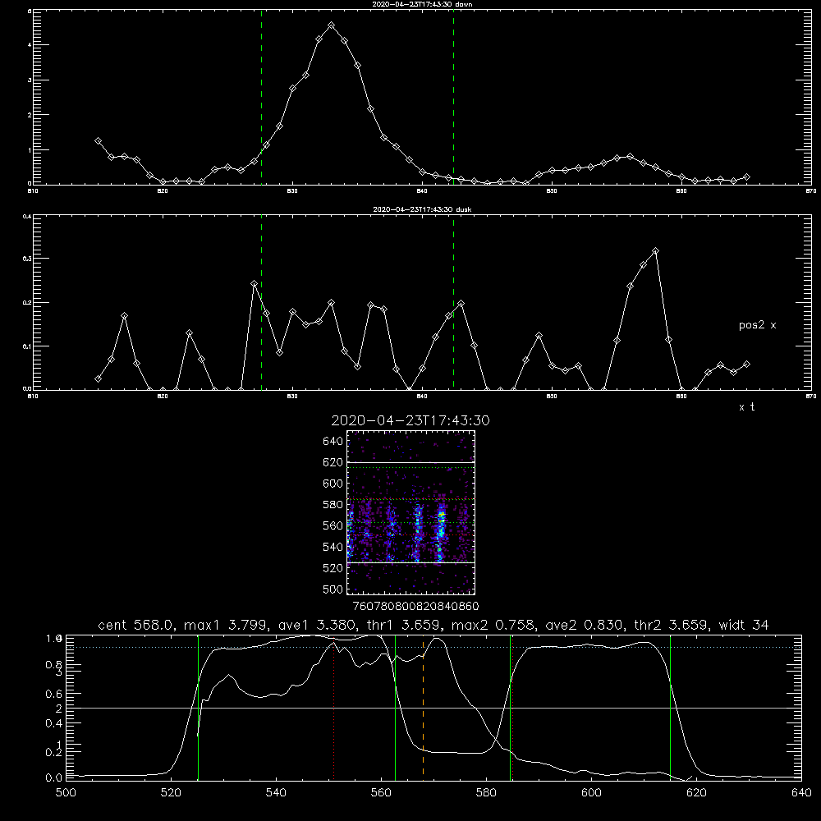Click the '600' x-axis label of the bottom plot

[x=591, y=793]
